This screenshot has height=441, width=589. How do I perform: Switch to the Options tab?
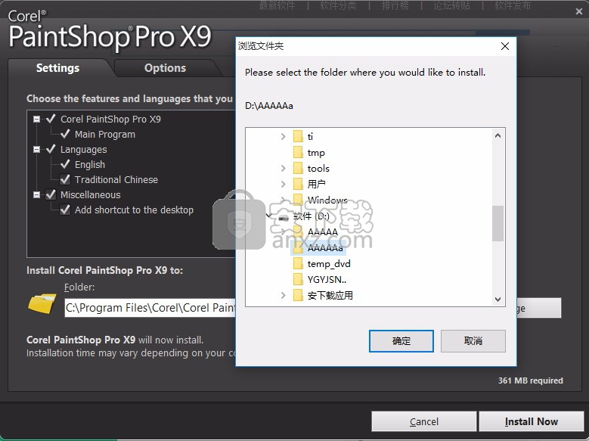165,68
